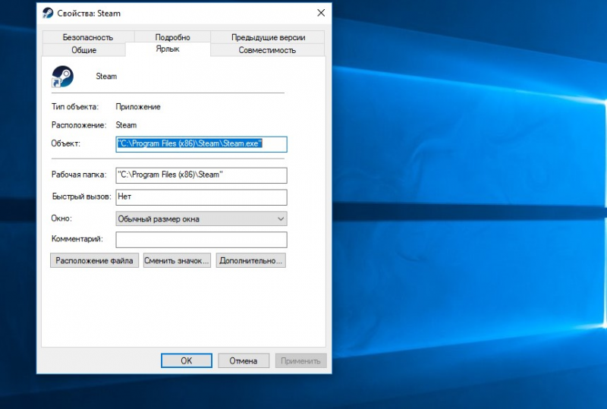Click the Объект: label

[66, 143]
